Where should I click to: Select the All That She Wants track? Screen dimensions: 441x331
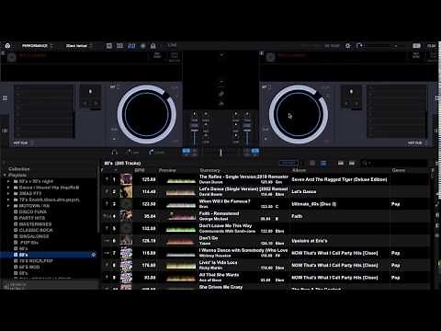click(x=219, y=275)
